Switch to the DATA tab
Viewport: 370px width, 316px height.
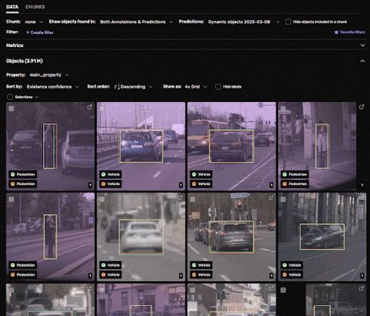[x=12, y=7]
